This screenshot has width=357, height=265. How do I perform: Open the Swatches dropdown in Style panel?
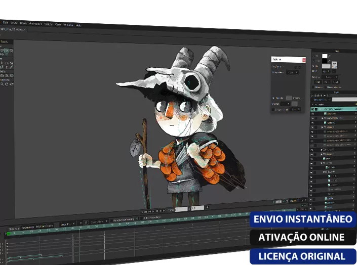coord(330,77)
